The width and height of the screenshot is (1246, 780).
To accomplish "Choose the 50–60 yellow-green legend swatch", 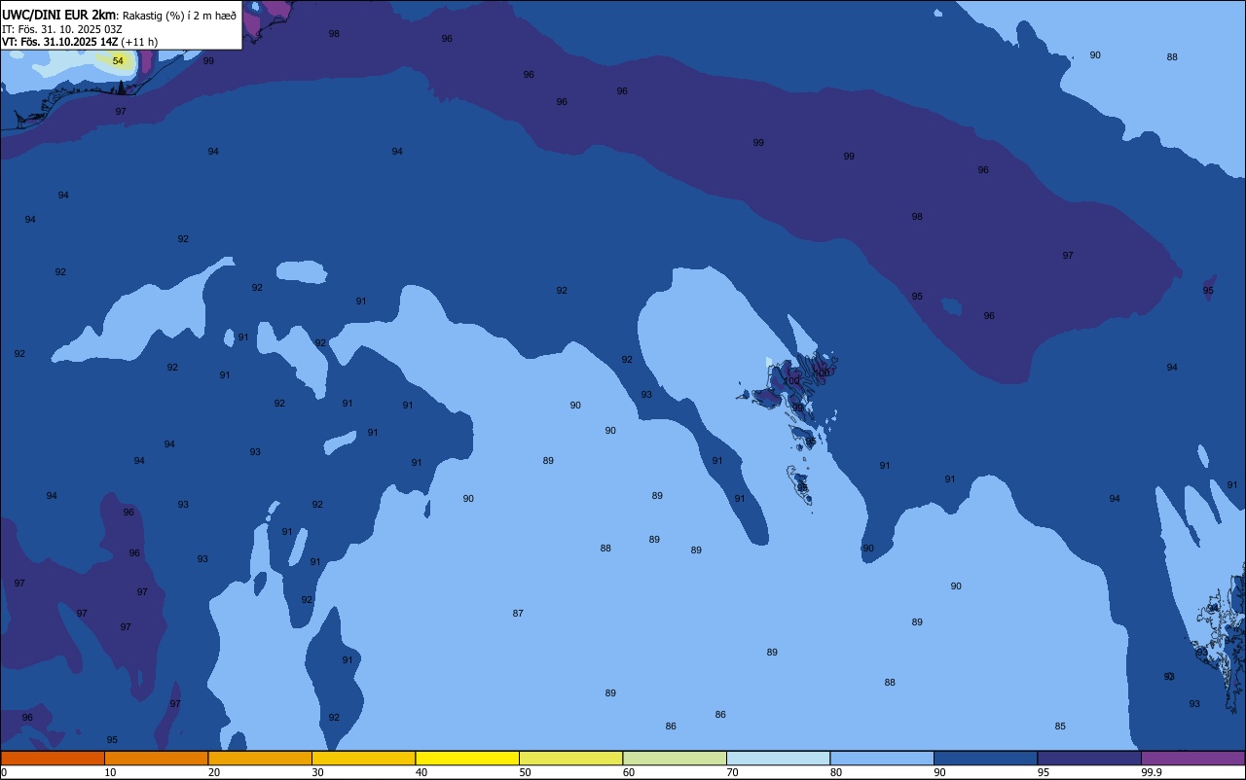I will click(570, 758).
